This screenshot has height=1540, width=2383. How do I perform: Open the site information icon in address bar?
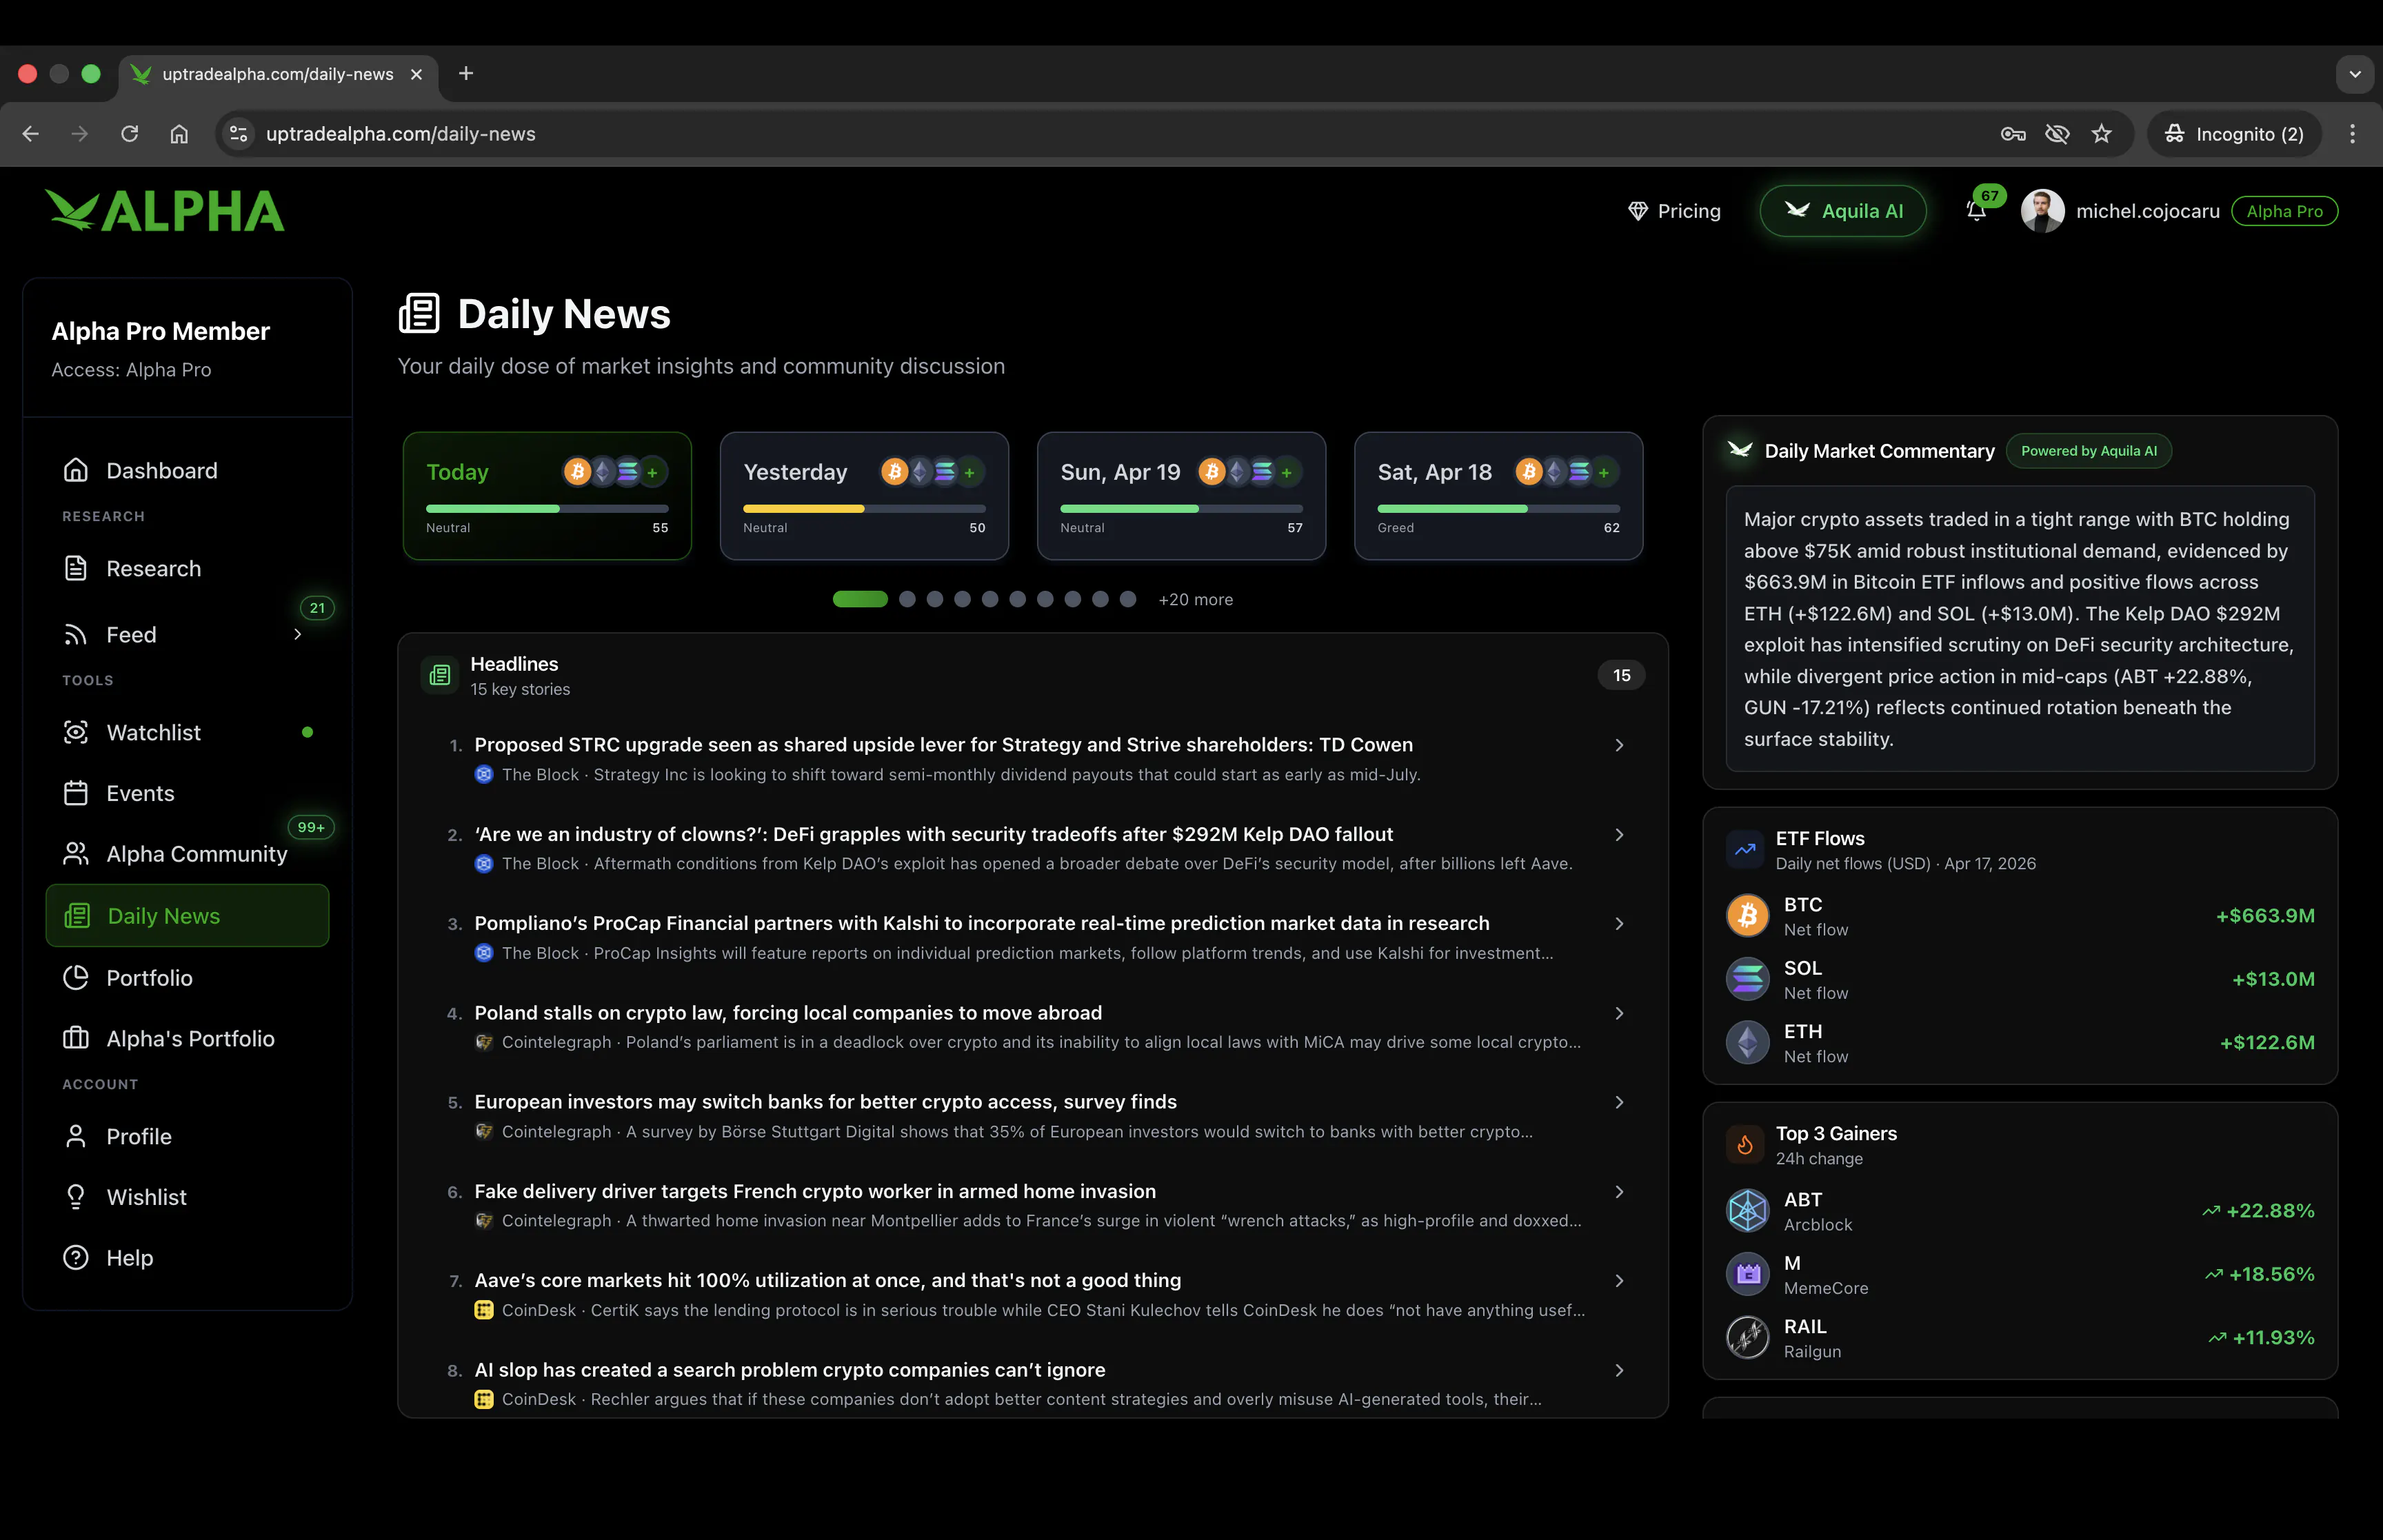(x=238, y=134)
